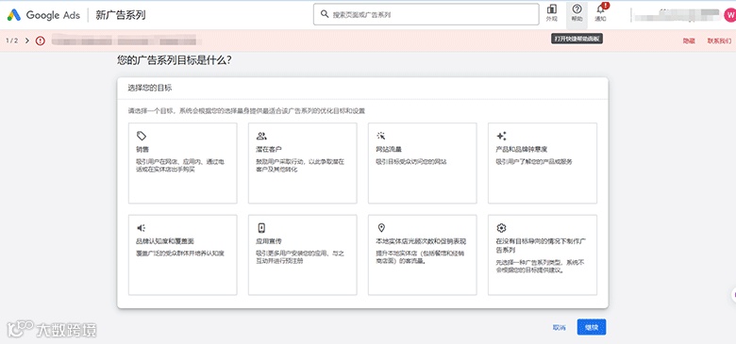Open the 帮助 help icon
This screenshot has height=344, width=736.
[577, 13]
